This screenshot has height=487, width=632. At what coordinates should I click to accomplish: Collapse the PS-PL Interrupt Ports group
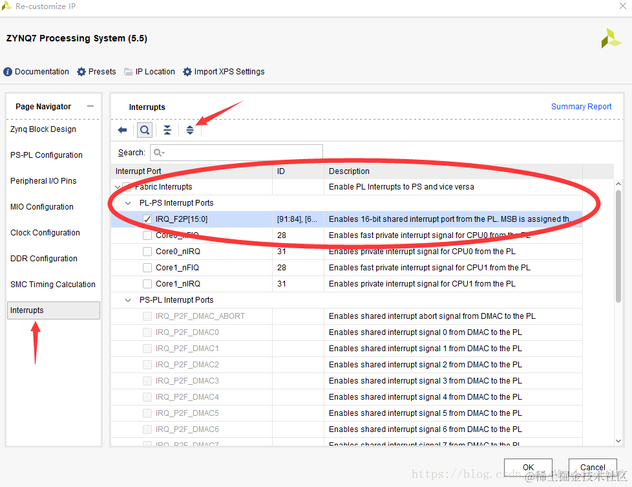[128, 300]
